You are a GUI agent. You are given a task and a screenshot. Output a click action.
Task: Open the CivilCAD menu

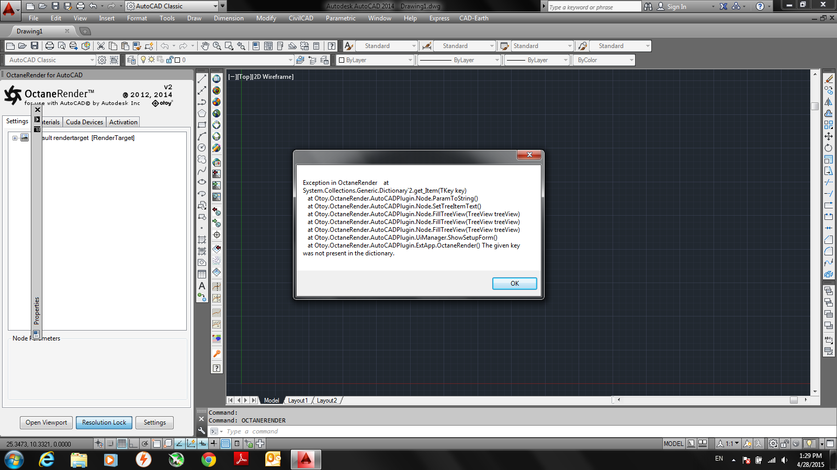[301, 18]
